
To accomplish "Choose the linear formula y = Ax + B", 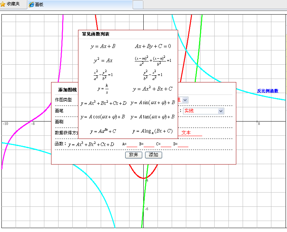I will pyautogui.click(x=103, y=46).
